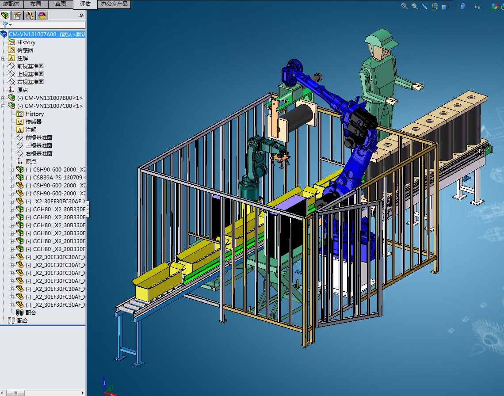Click the Zoom to Fit magnifier icon
This screenshot has height=396, width=504.
[x=404, y=6]
